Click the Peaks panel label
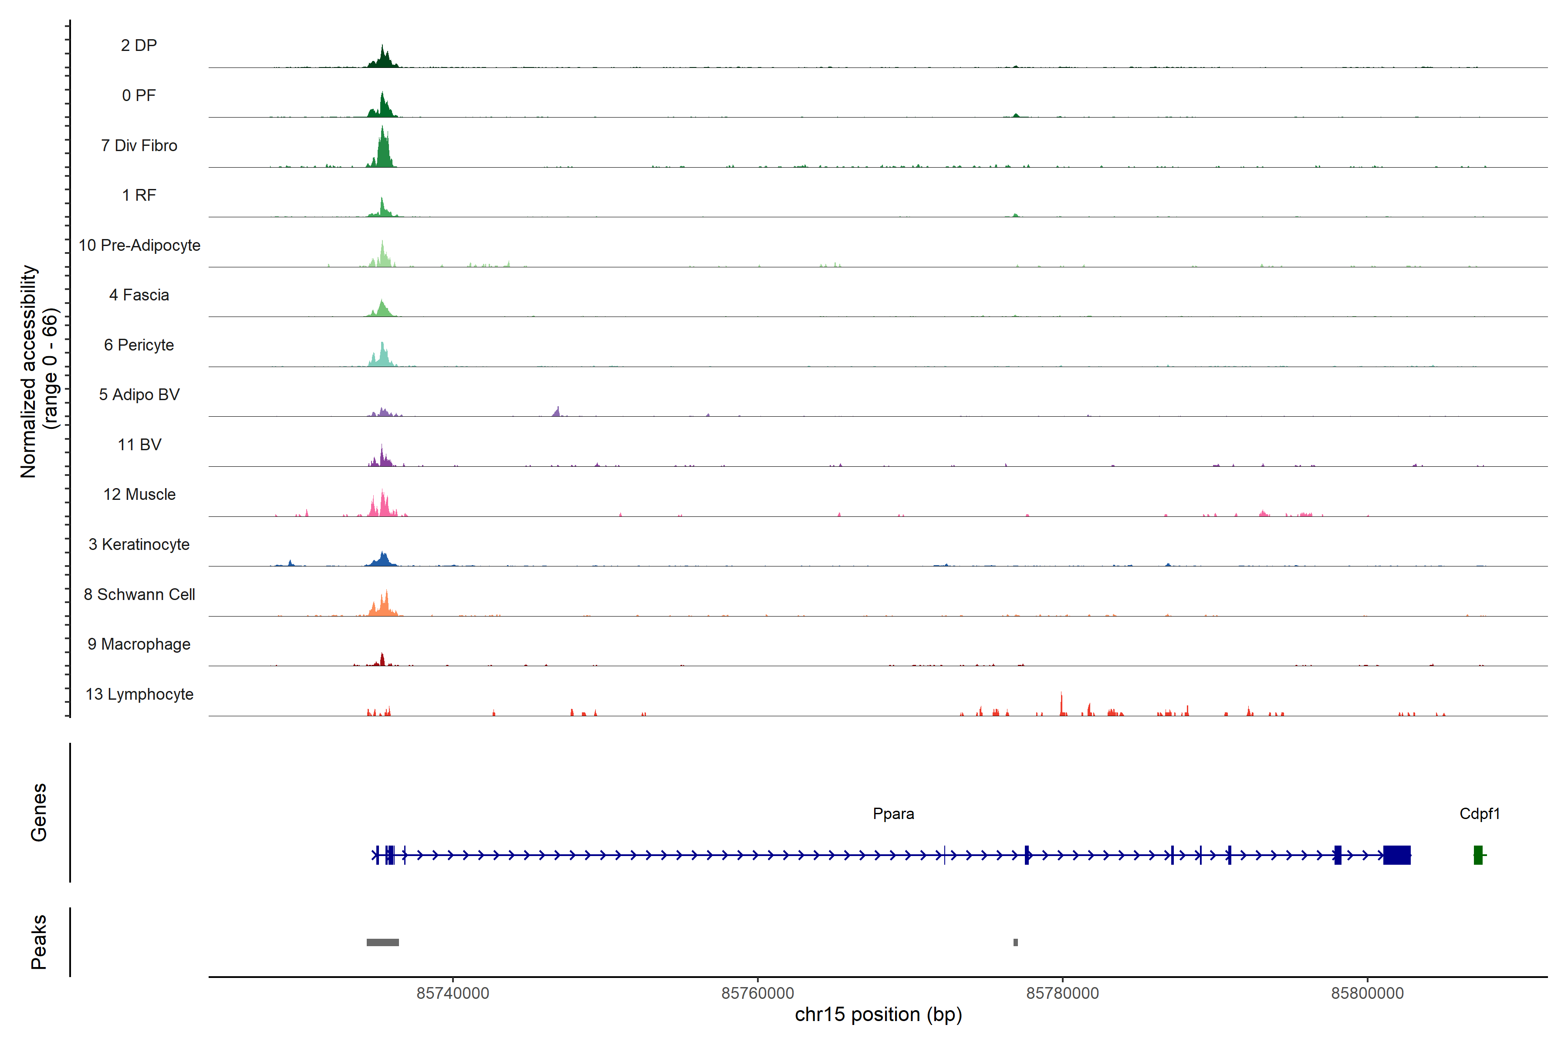Image resolution: width=1568 pixels, height=1045 pixels. click(39, 942)
